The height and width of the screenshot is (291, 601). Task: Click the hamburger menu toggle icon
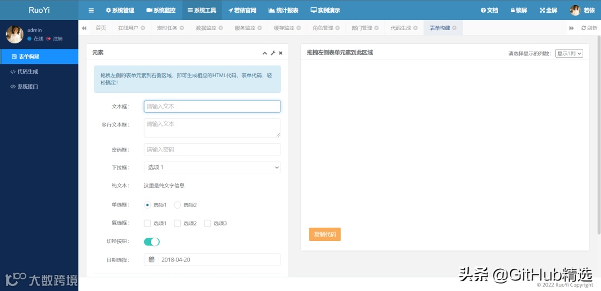[91, 11]
